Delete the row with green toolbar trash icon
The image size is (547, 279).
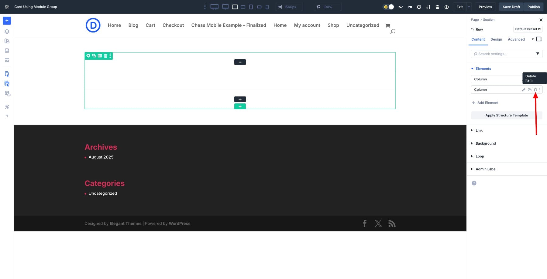[x=105, y=56]
